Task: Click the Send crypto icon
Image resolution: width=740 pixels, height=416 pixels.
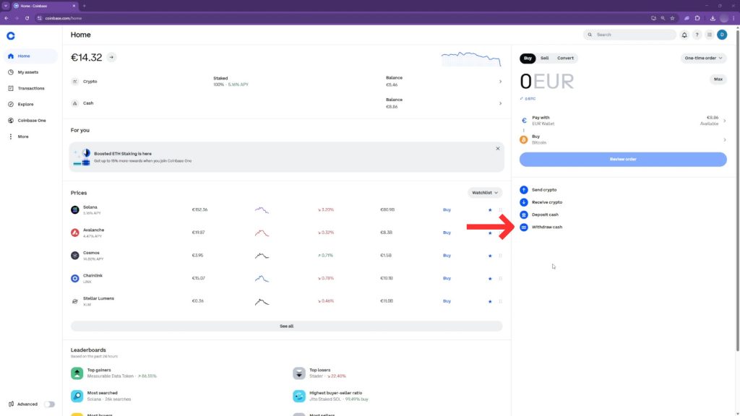Action: point(524,190)
